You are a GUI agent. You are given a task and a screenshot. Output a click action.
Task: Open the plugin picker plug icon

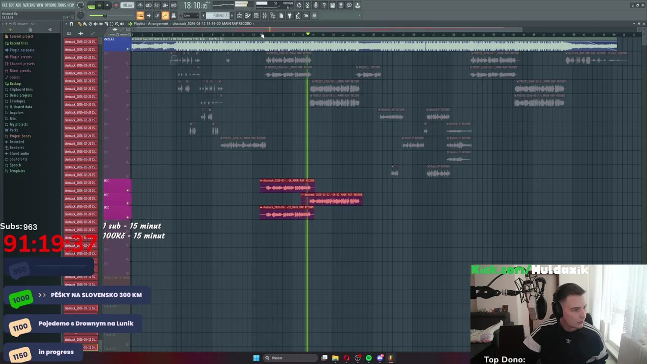point(290,16)
